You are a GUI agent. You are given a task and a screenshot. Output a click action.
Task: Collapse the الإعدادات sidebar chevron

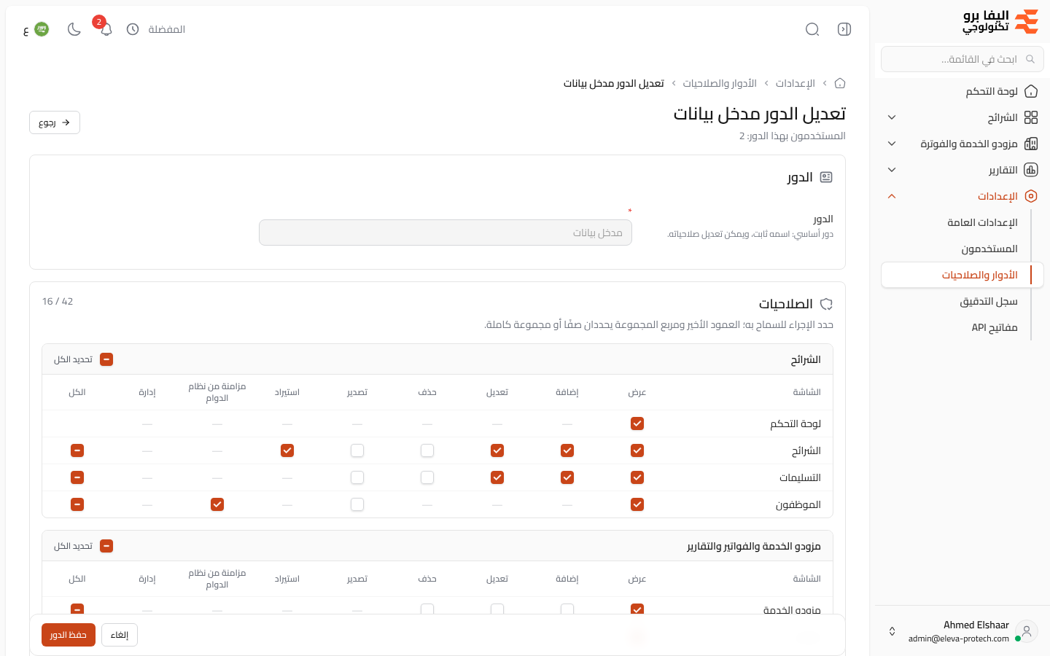click(892, 196)
